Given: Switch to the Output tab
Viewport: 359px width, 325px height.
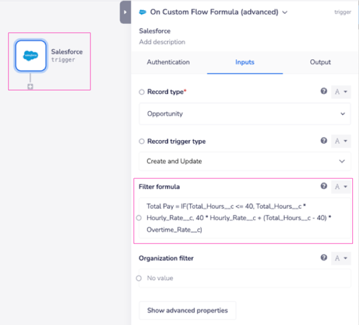Looking at the screenshot, I should (x=320, y=62).
